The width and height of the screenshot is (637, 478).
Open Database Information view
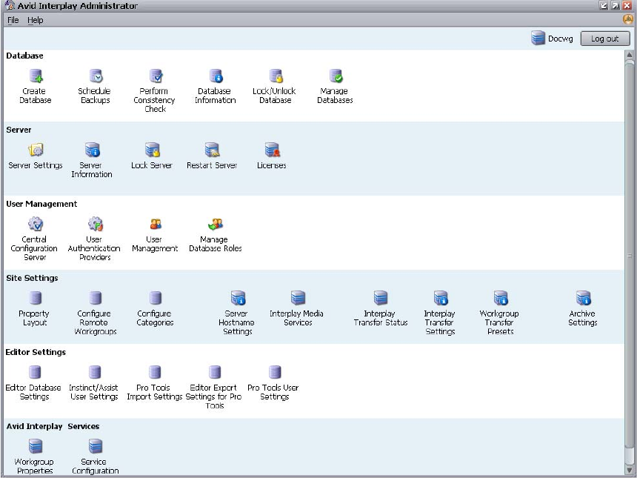click(x=215, y=86)
